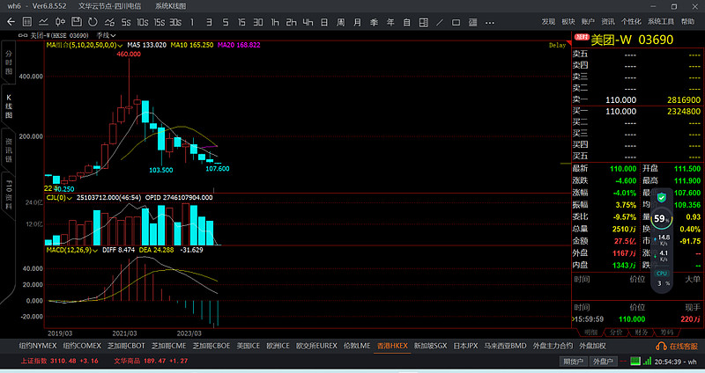
Task: Open the 个性化 menu
Action: click(x=631, y=21)
